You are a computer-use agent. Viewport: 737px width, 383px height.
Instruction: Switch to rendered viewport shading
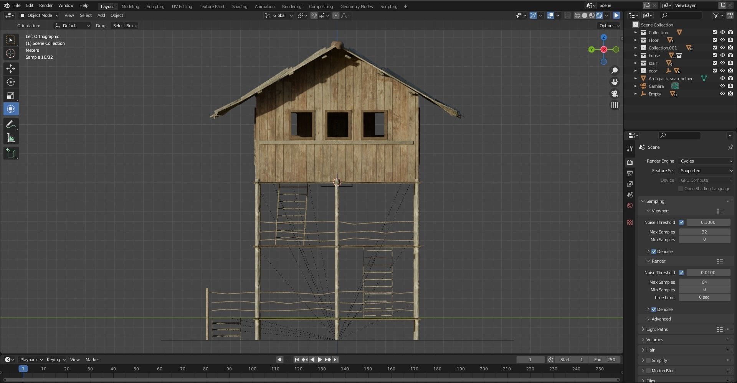pyautogui.click(x=599, y=15)
